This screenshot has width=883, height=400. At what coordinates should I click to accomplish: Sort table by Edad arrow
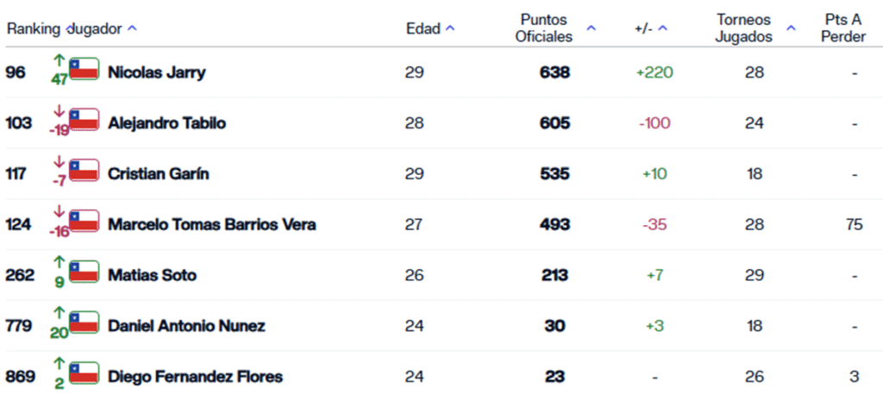tap(450, 28)
